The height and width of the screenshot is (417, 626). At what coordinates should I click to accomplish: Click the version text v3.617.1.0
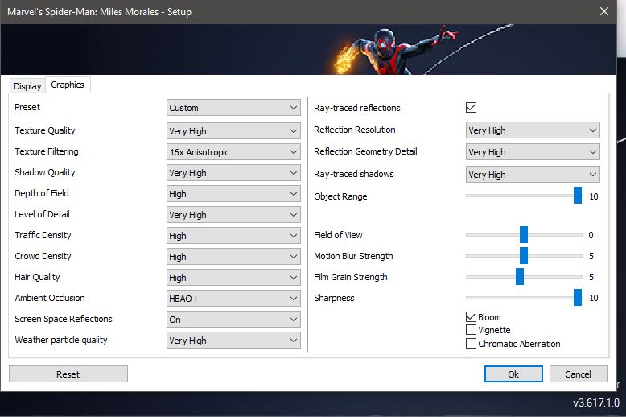pyautogui.click(x=596, y=403)
